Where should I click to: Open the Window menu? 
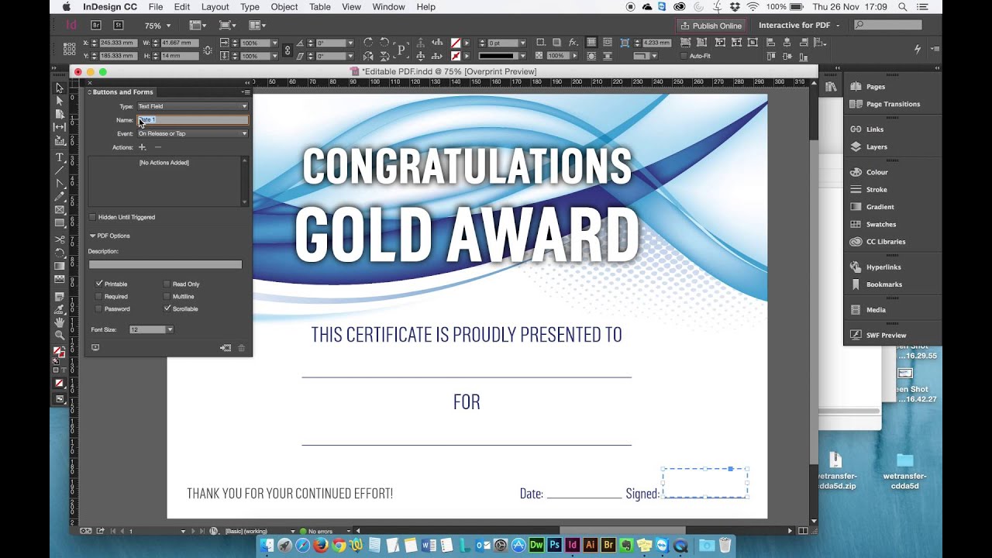[x=388, y=7]
